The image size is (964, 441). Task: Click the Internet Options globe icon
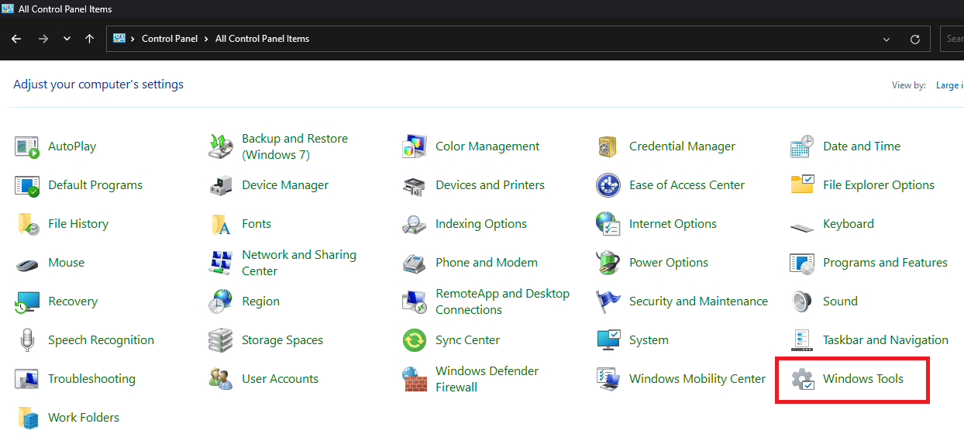click(x=608, y=224)
